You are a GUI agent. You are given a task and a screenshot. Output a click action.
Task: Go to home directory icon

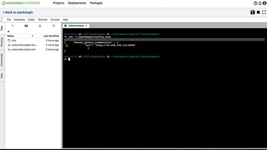8,31
